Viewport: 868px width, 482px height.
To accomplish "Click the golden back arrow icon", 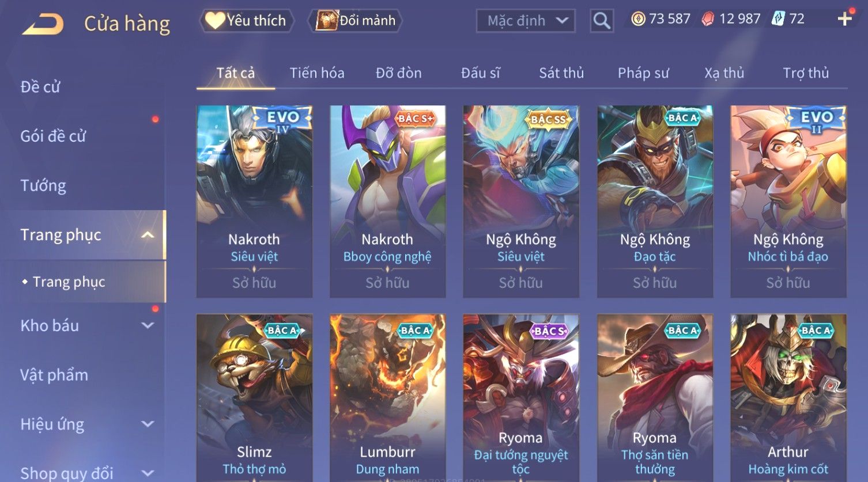I will pyautogui.click(x=43, y=24).
